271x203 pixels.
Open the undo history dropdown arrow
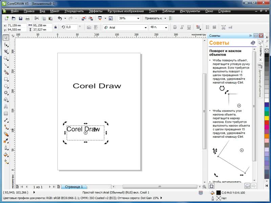pyautogui.click(x=65, y=18)
